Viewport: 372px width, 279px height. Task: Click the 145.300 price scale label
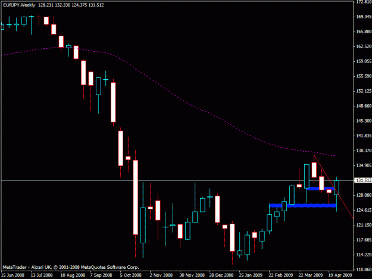click(x=364, y=121)
